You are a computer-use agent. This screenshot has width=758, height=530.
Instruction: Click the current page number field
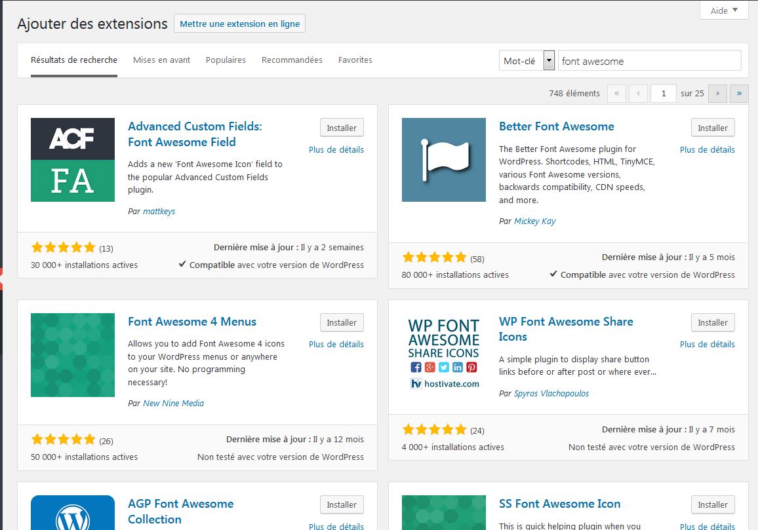coord(664,94)
